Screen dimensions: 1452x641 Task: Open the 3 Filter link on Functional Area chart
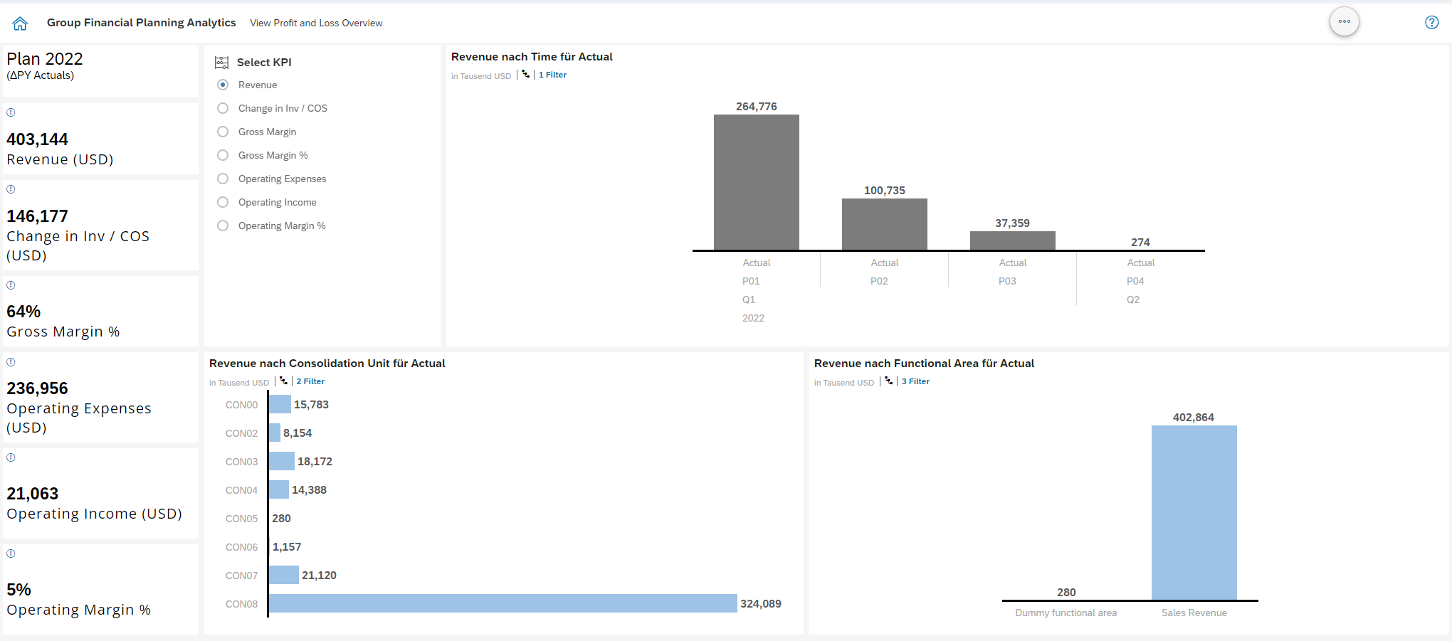click(x=915, y=381)
